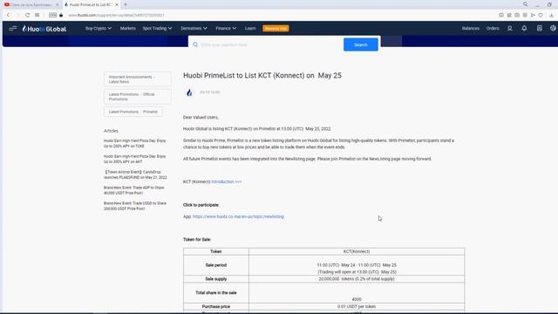This screenshot has width=558, height=314.
Task: Open Important Announcements - Latest News category
Action: (138, 79)
